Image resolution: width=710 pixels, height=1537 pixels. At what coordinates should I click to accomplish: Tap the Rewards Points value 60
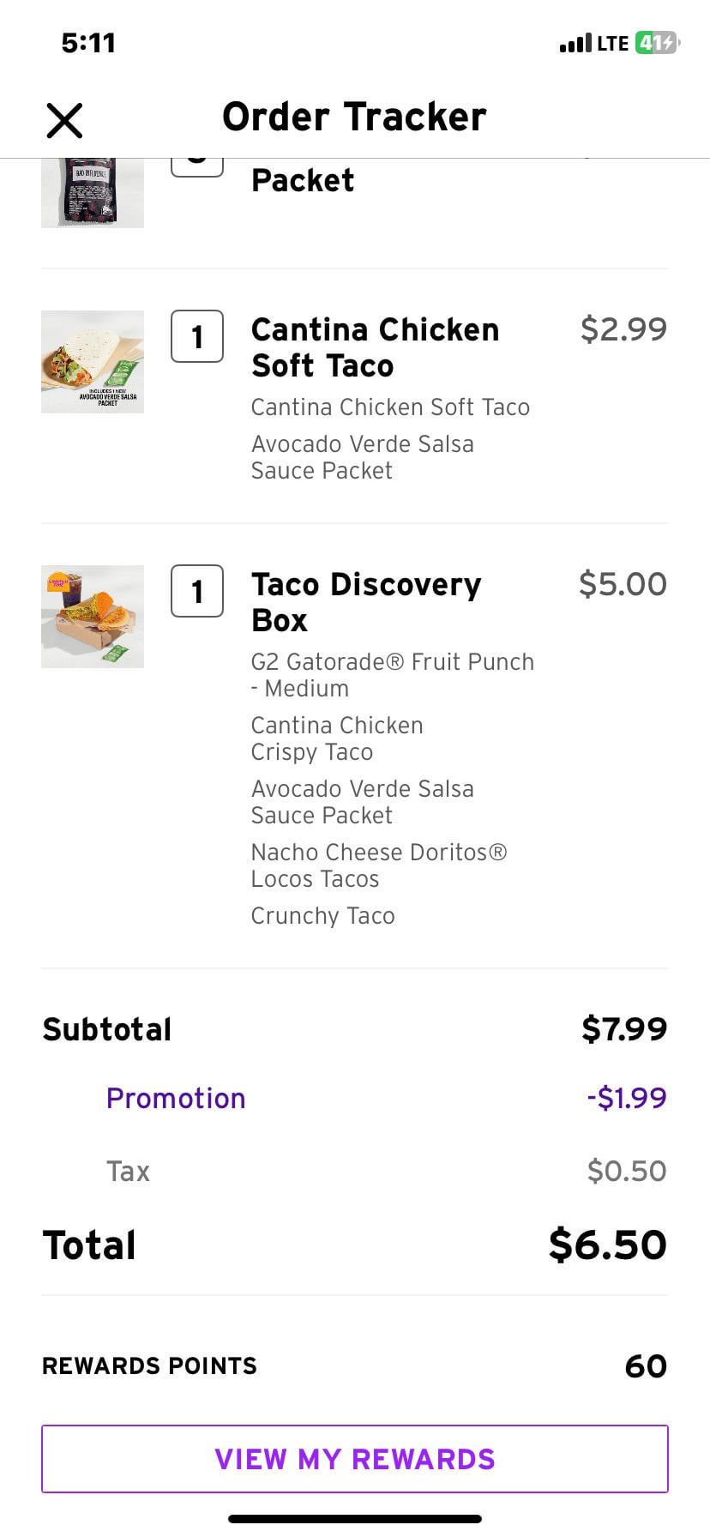[646, 1365]
